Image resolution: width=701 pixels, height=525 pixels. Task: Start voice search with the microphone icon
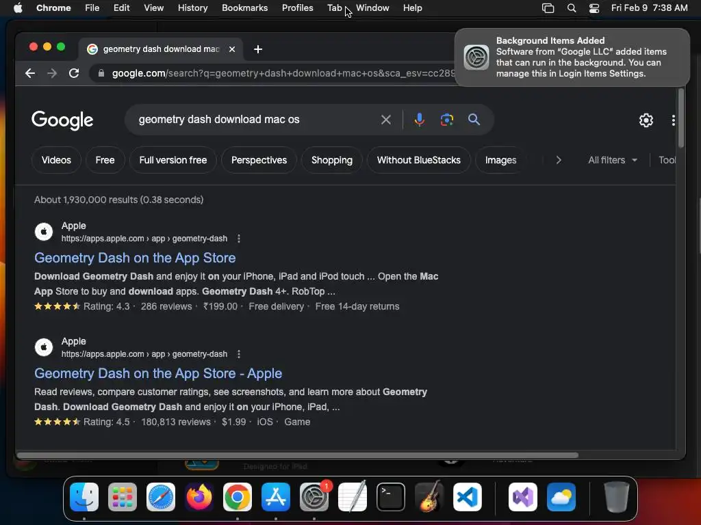[420, 120]
